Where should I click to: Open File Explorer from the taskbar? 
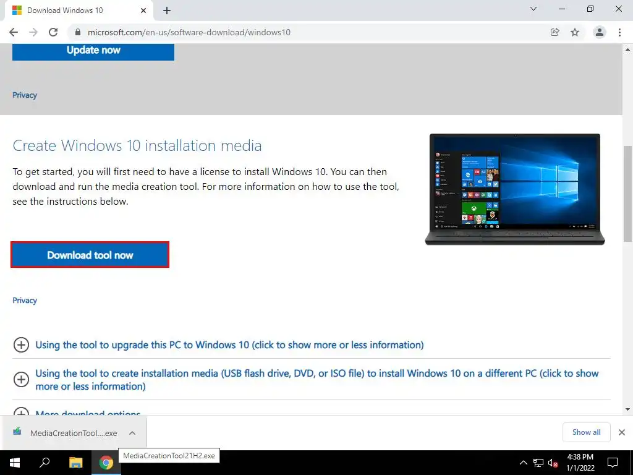point(75,463)
